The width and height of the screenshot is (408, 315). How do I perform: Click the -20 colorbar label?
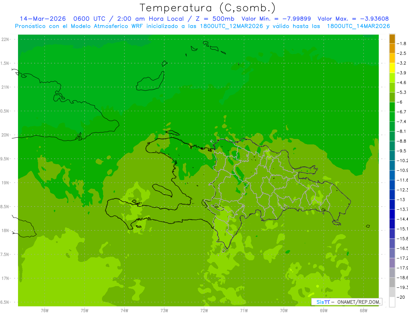(401, 297)
